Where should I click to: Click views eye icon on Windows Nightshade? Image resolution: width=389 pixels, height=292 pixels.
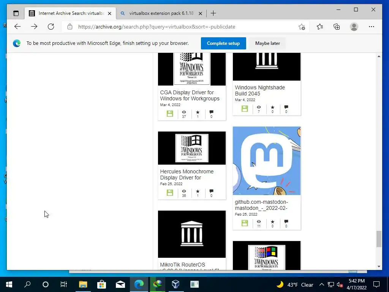coord(259,107)
